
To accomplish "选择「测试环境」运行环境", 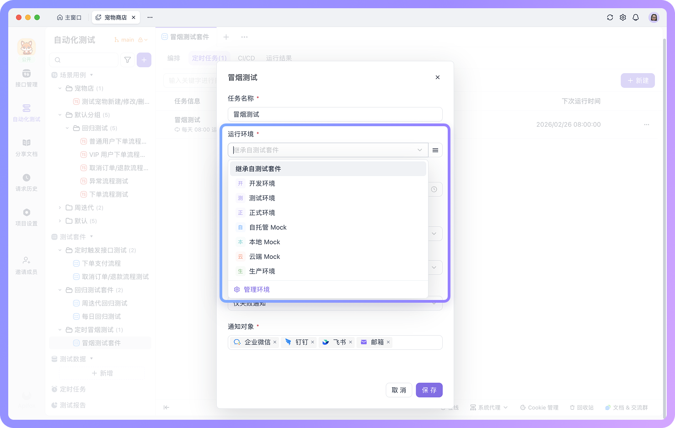I will coord(262,198).
